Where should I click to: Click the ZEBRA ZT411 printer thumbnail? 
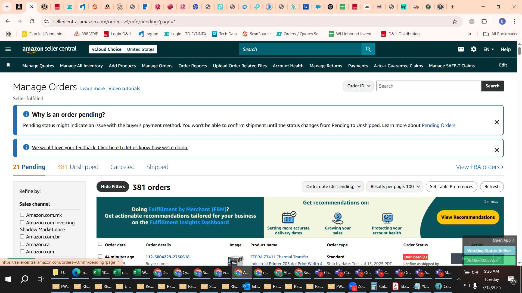(235, 260)
